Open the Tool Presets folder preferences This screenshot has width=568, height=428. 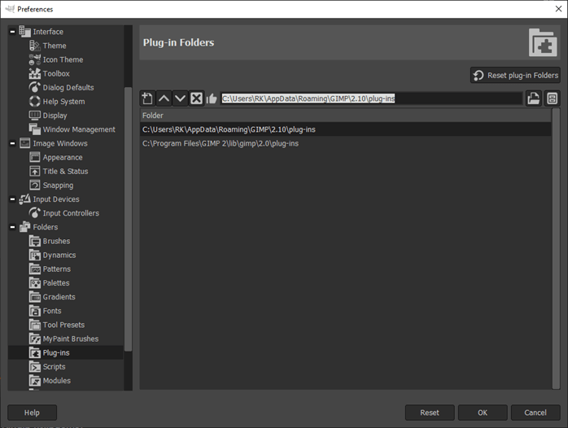(x=63, y=325)
